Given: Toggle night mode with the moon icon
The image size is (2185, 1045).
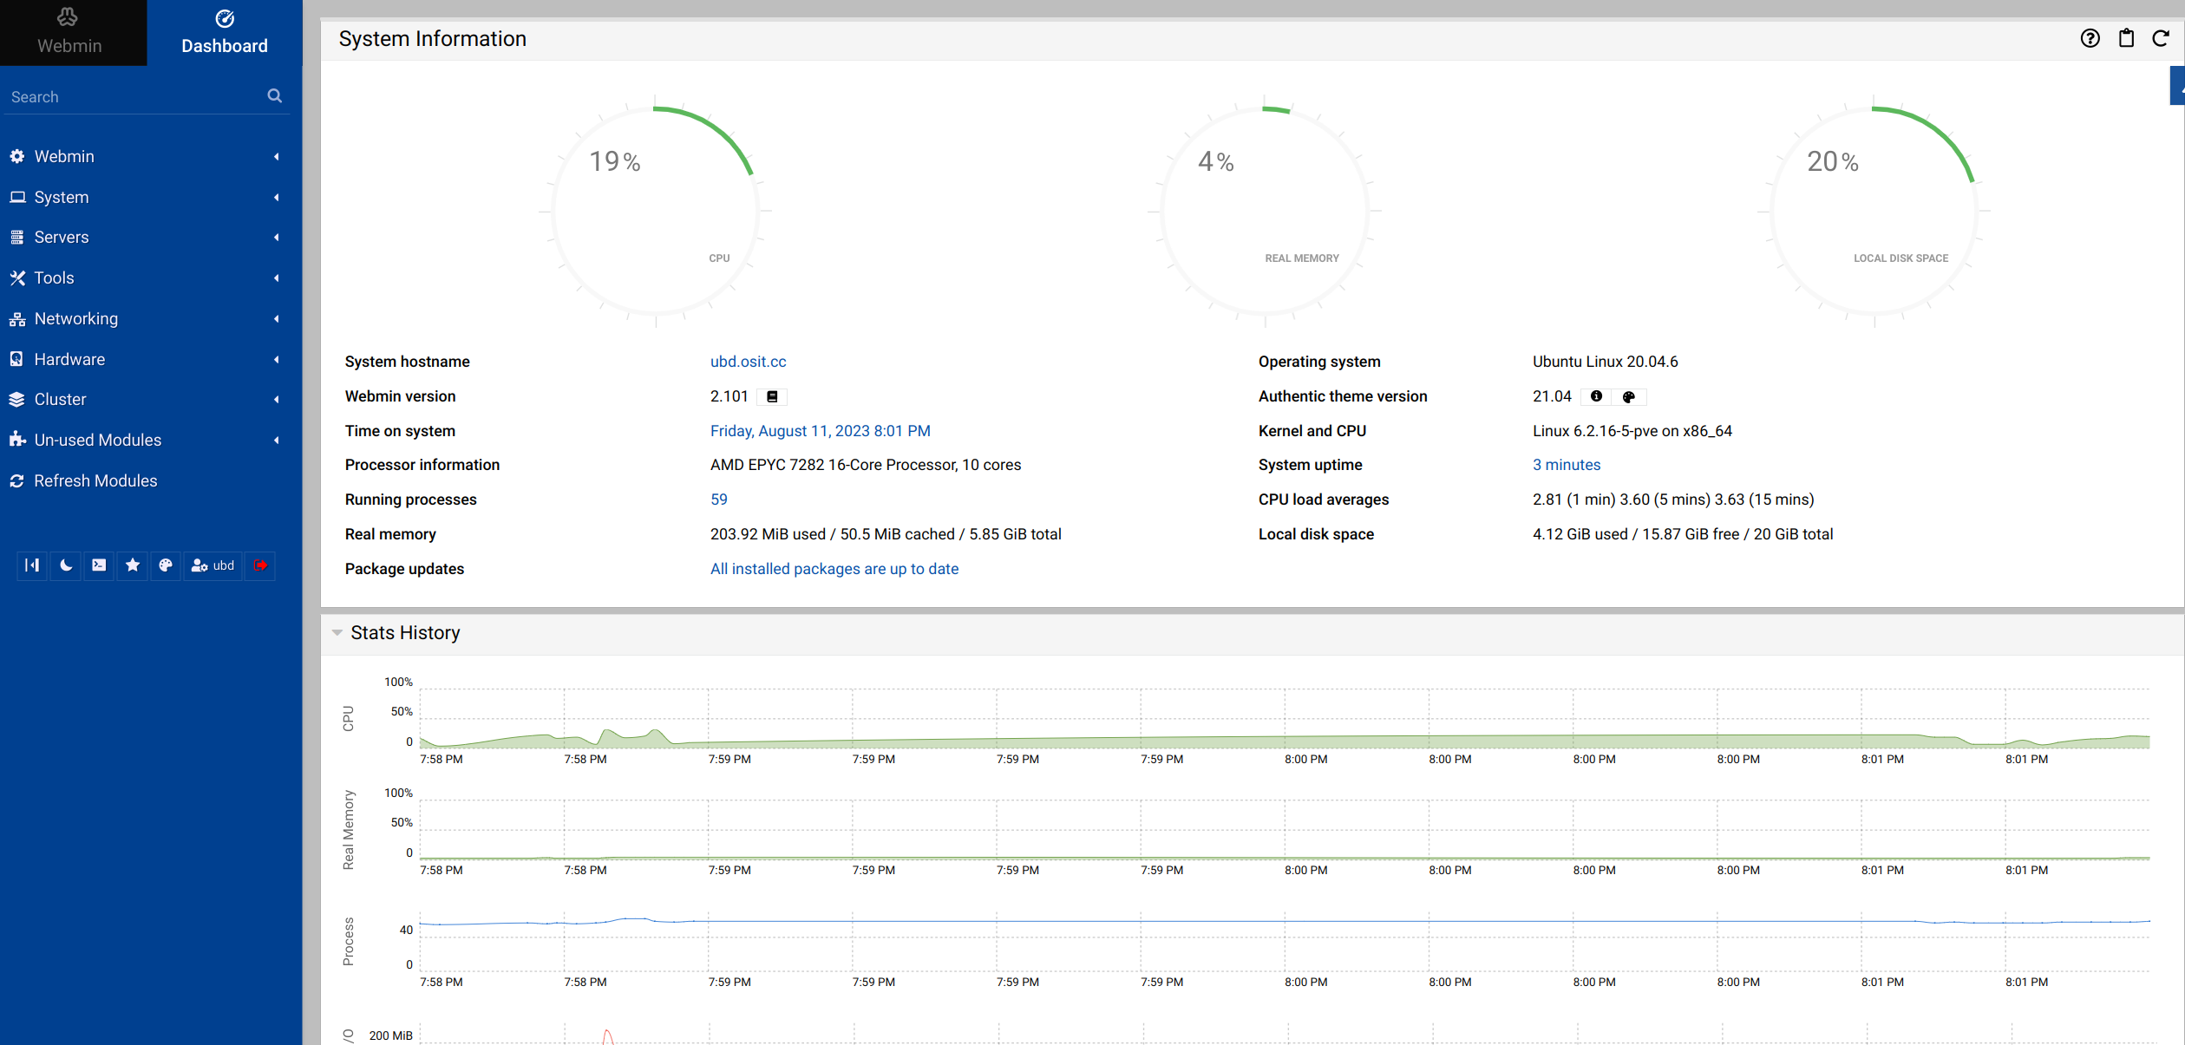Looking at the screenshot, I should (66, 565).
